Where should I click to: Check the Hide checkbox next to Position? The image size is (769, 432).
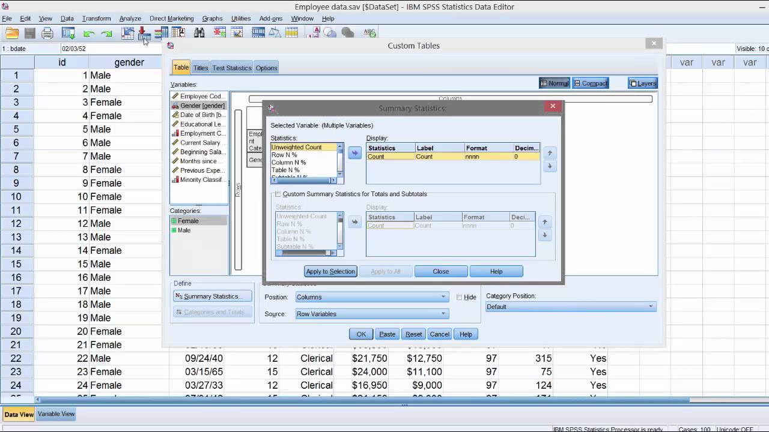459,297
